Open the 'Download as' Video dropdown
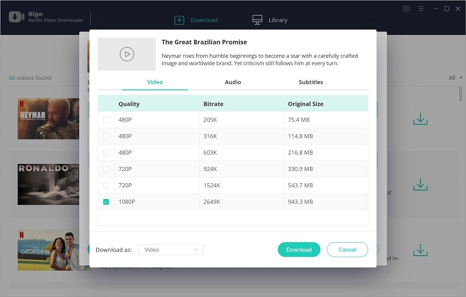466x297 pixels. 171,250
